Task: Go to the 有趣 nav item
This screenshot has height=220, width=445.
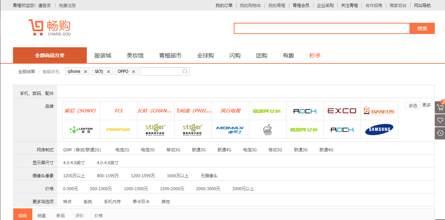Action: (x=288, y=55)
